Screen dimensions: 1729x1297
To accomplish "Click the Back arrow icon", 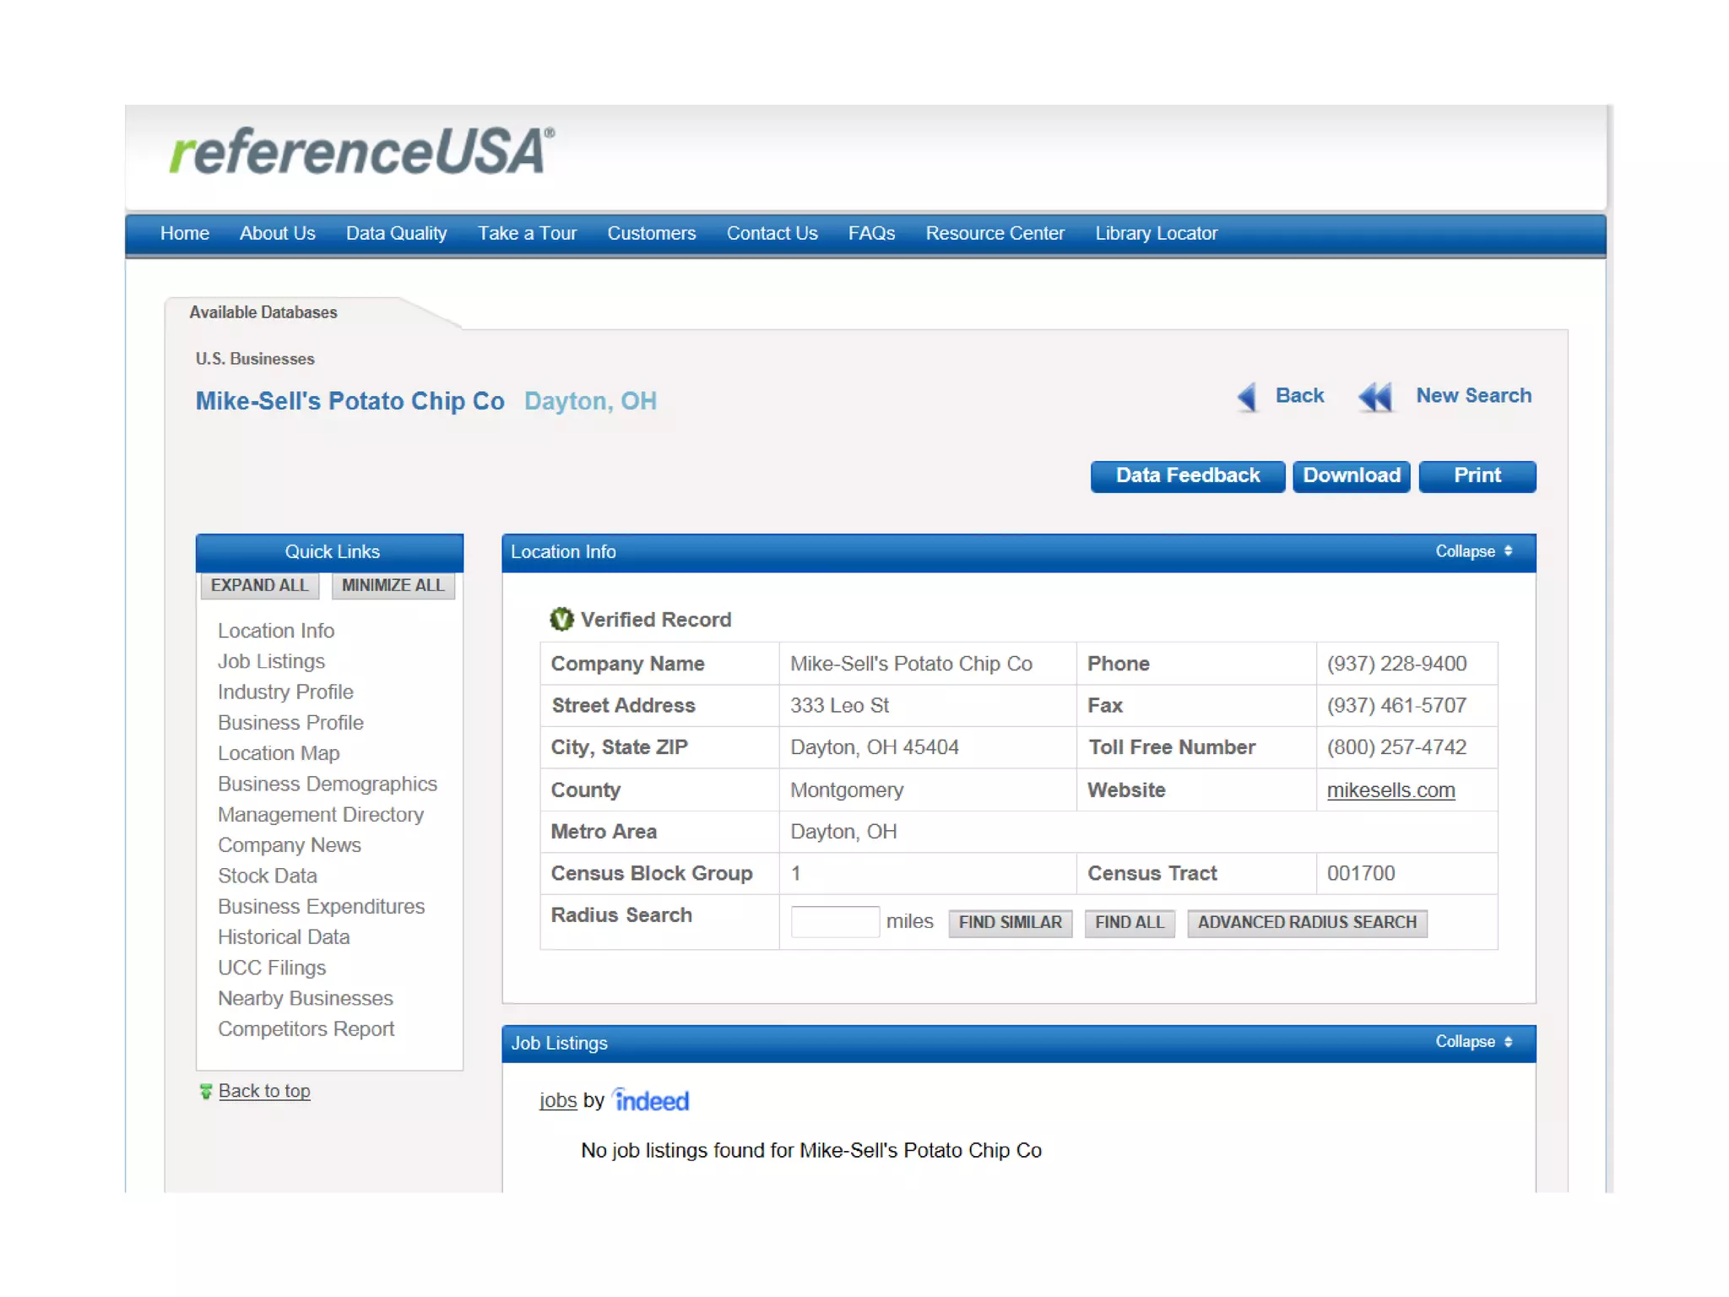I will click(x=1248, y=397).
